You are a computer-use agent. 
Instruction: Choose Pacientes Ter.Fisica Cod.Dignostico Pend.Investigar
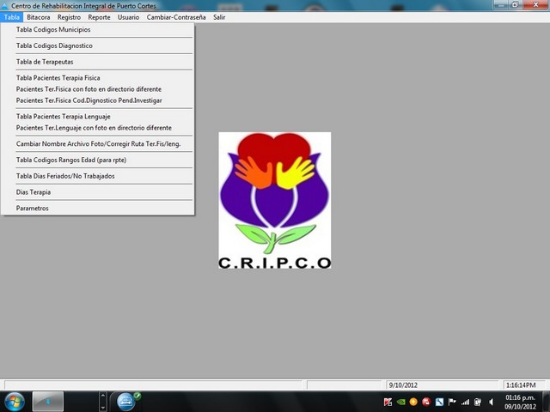tap(97, 100)
